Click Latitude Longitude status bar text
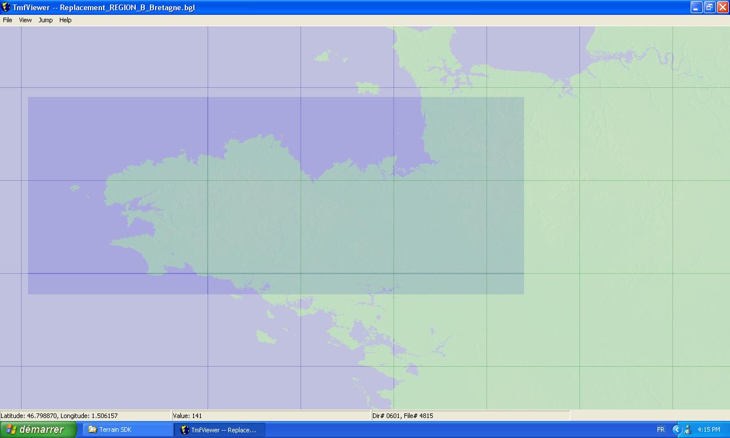The height and width of the screenshot is (438, 730). tap(59, 416)
